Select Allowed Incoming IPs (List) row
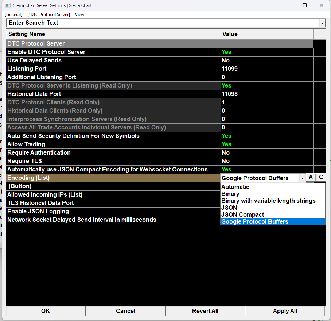This screenshot has height=321, width=331. 113,195
